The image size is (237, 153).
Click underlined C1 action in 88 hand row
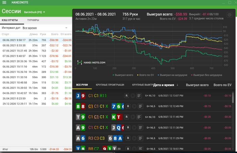click(90, 106)
